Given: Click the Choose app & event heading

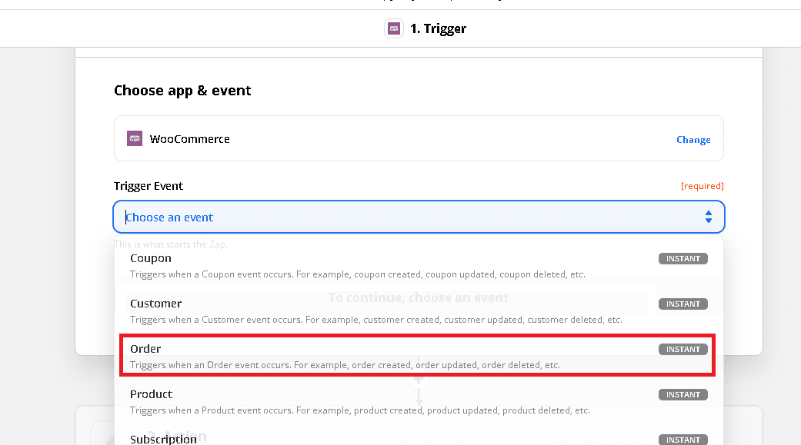Looking at the screenshot, I should 182,91.
